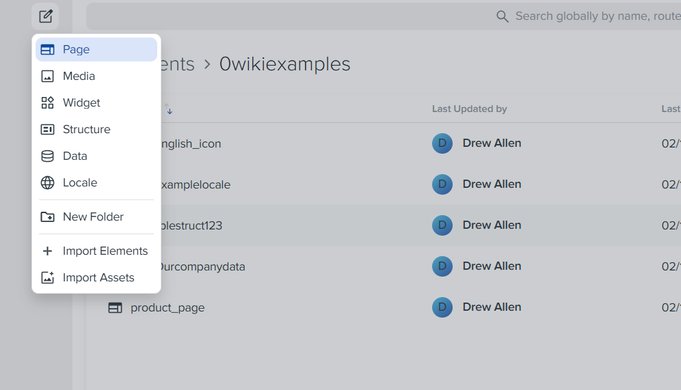
Task: Click Drew Allen avatar in product_page row
Action: [x=442, y=307]
